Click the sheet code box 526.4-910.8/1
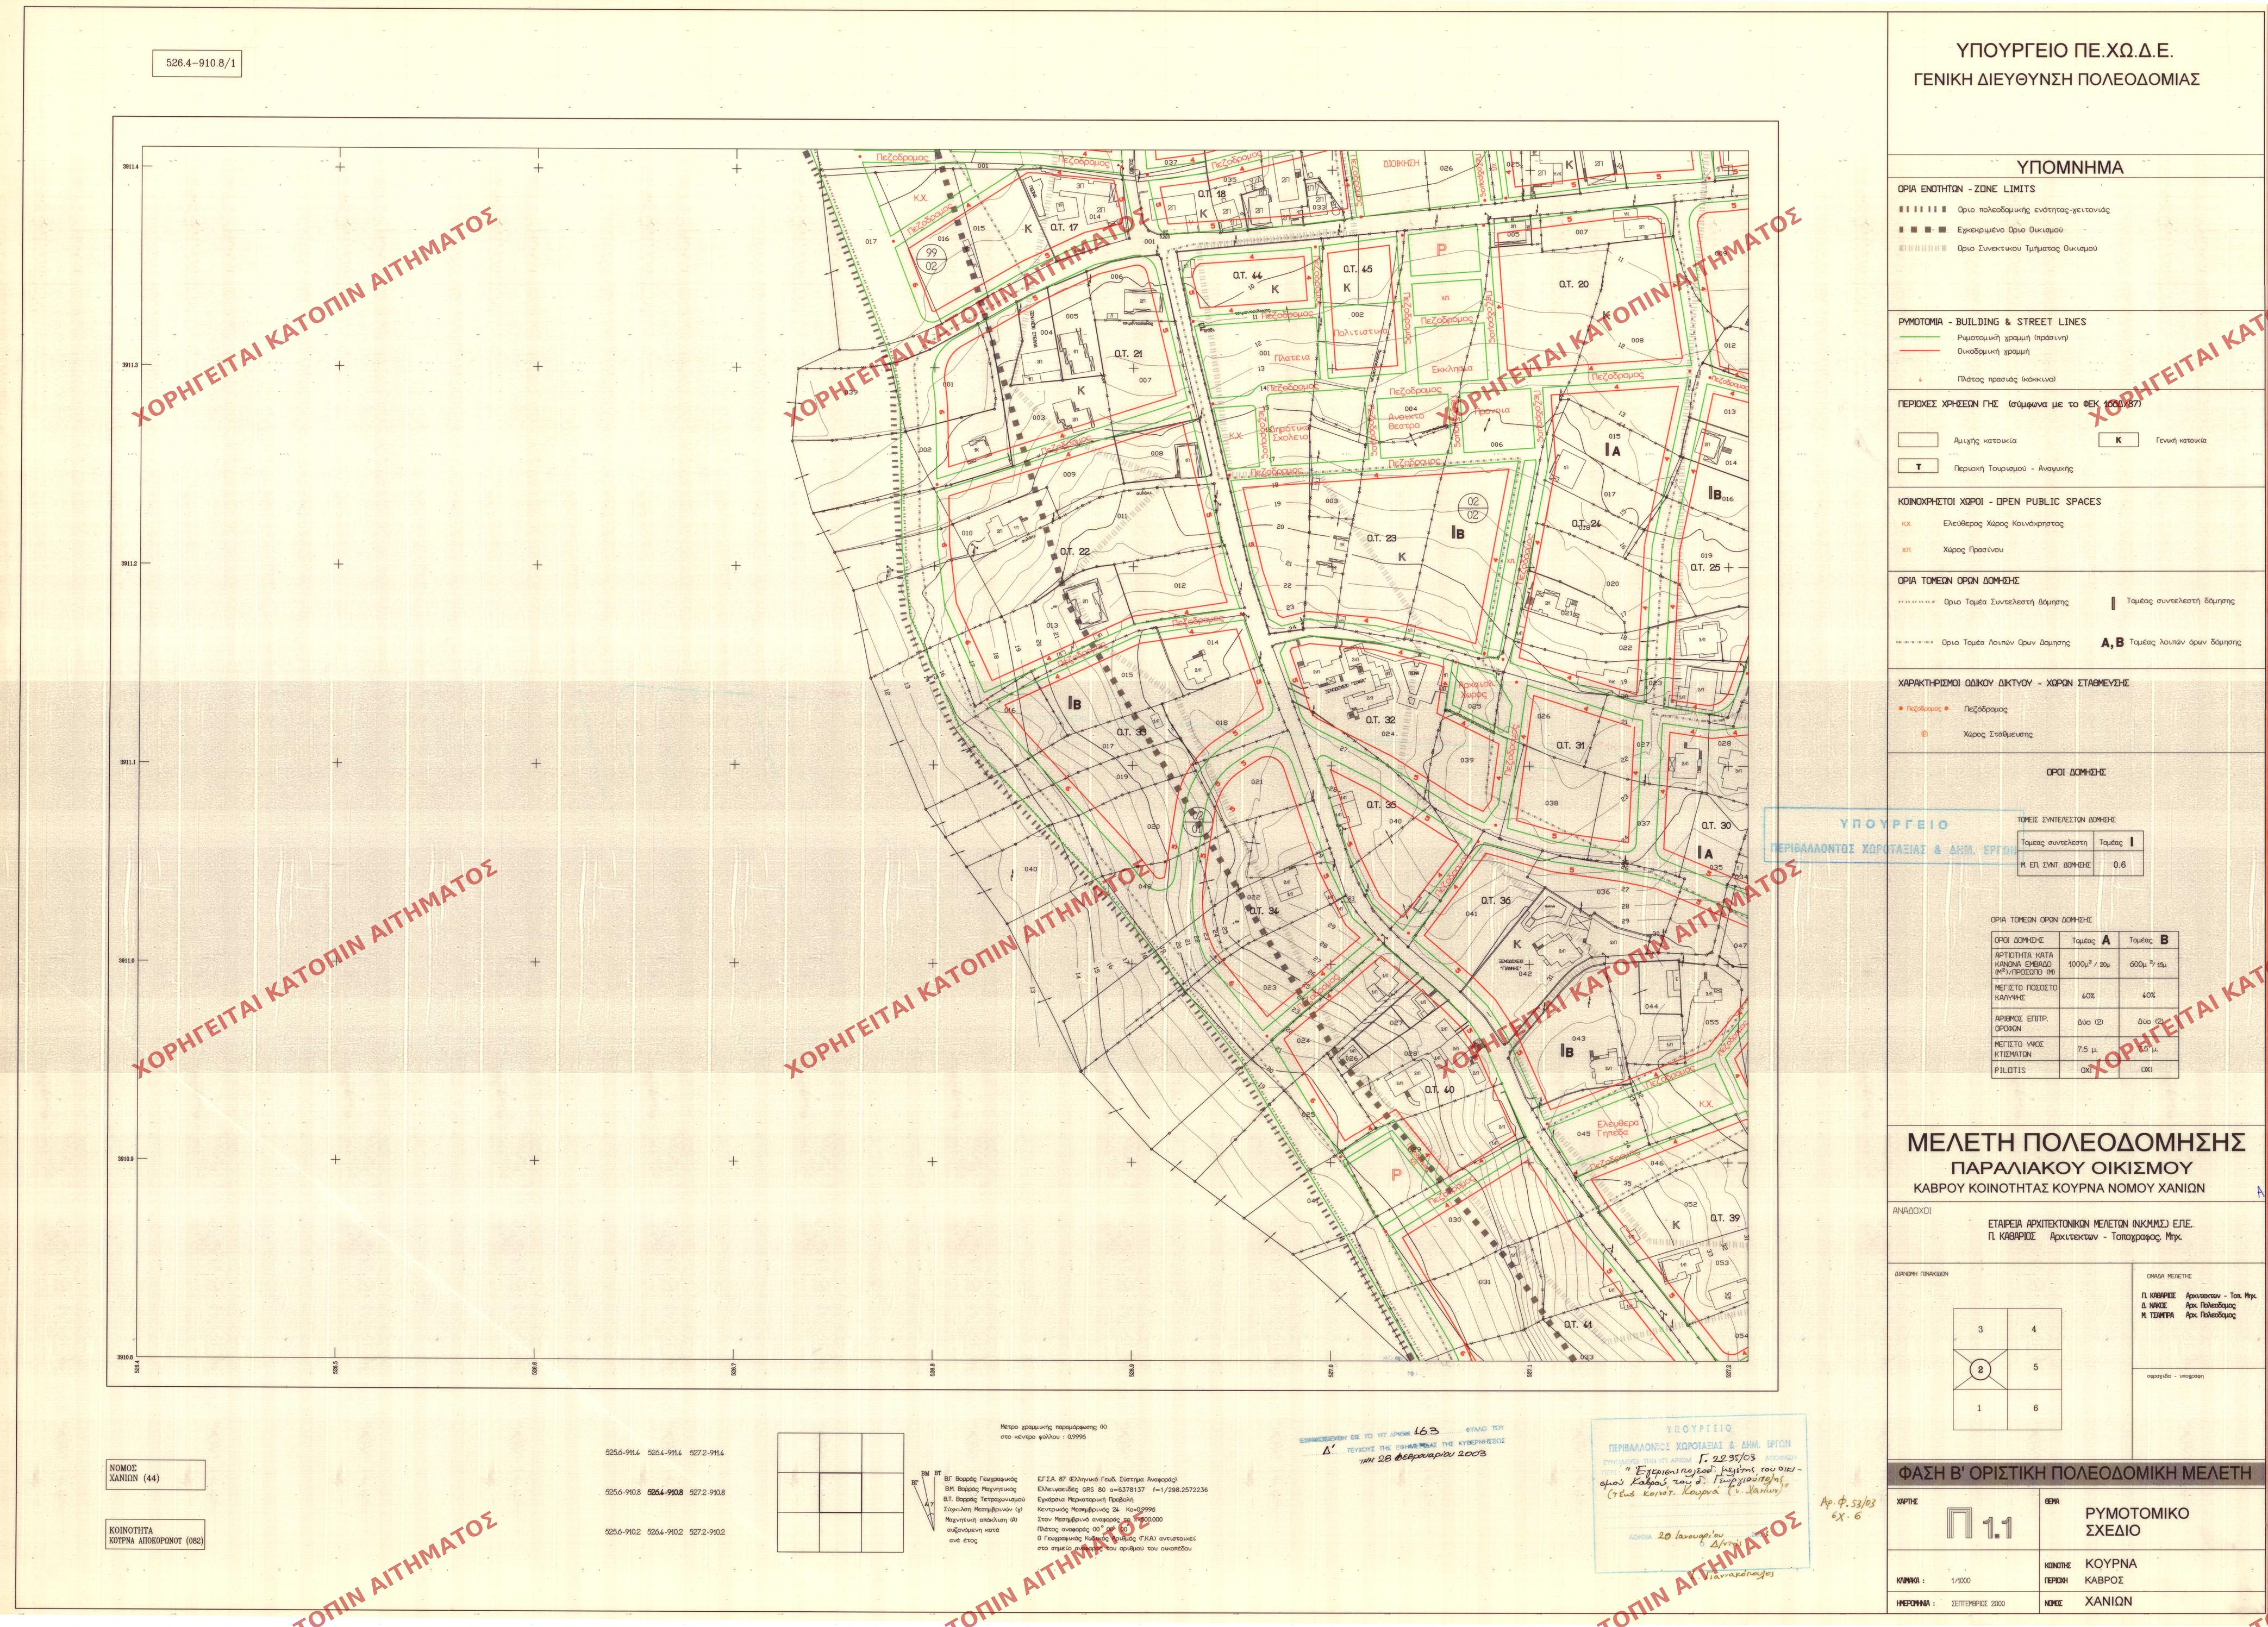 pos(198,64)
